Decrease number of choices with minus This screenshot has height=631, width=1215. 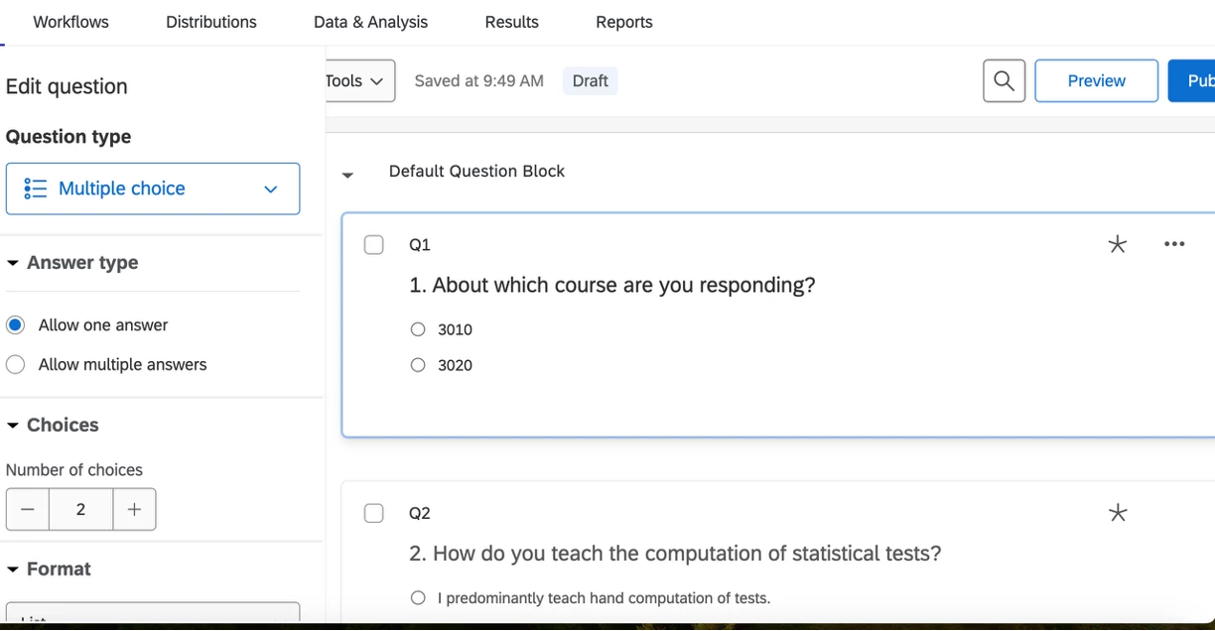click(28, 510)
